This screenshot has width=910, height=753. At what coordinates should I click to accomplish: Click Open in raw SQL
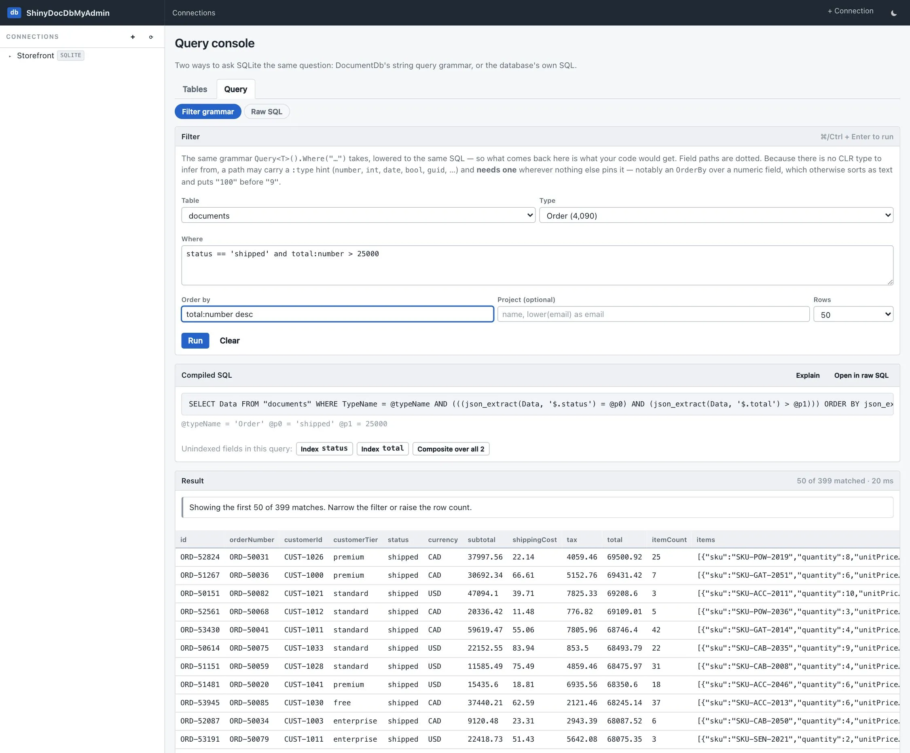coord(861,376)
